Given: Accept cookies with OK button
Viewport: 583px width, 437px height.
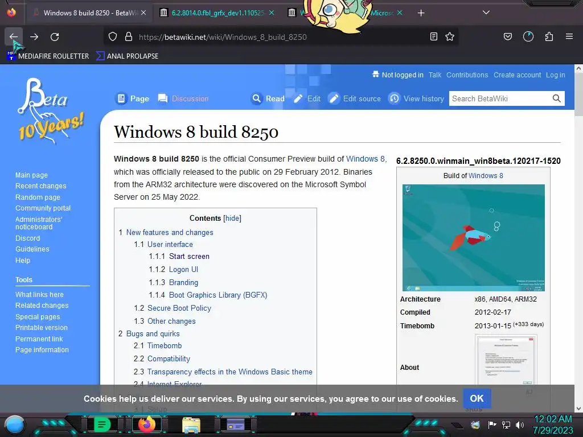Looking at the screenshot, I should 477,398.
